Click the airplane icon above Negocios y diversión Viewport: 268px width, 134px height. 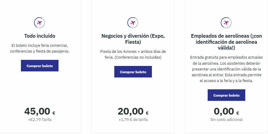tap(133, 22)
